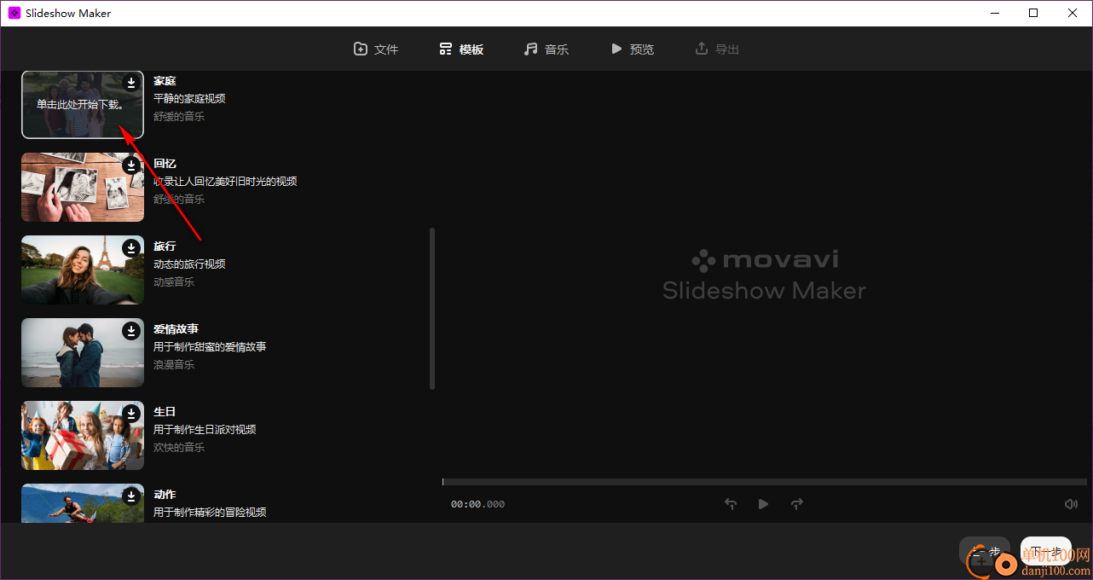
Task: Minimize the Slideshow Maker window
Action: click(x=994, y=14)
